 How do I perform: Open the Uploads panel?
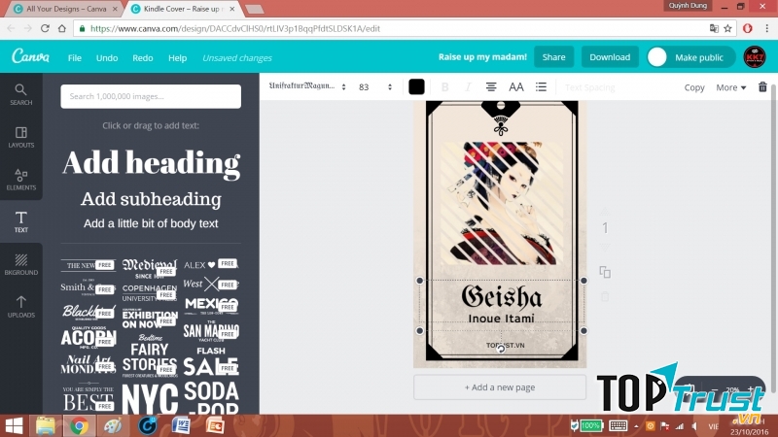[20, 307]
